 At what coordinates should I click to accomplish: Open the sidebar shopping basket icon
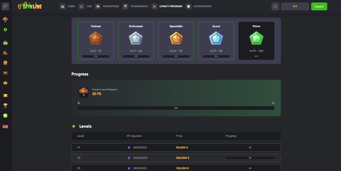point(5,63)
